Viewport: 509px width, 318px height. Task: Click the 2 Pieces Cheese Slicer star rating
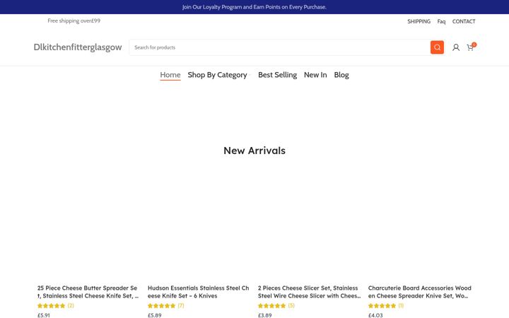pyautogui.click(x=271, y=306)
